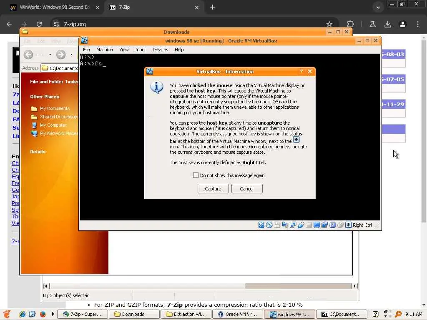Open the Input menu
The width and height of the screenshot is (427, 320).
[141, 50]
